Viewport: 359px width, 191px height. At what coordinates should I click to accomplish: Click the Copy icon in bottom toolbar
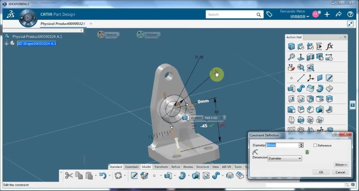[x=79, y=175]
